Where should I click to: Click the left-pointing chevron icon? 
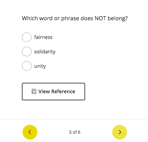click(30, 132)
